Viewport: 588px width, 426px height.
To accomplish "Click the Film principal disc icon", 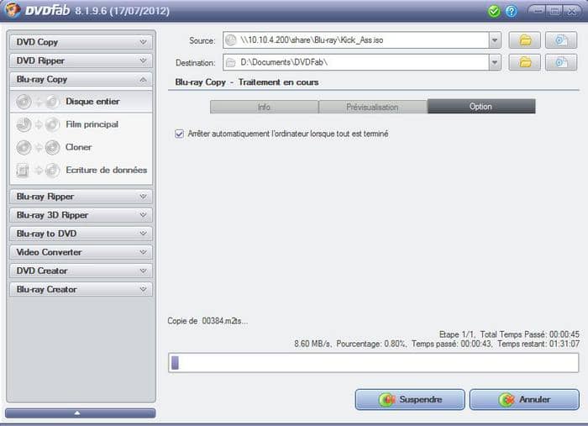I will click(38, 124).
